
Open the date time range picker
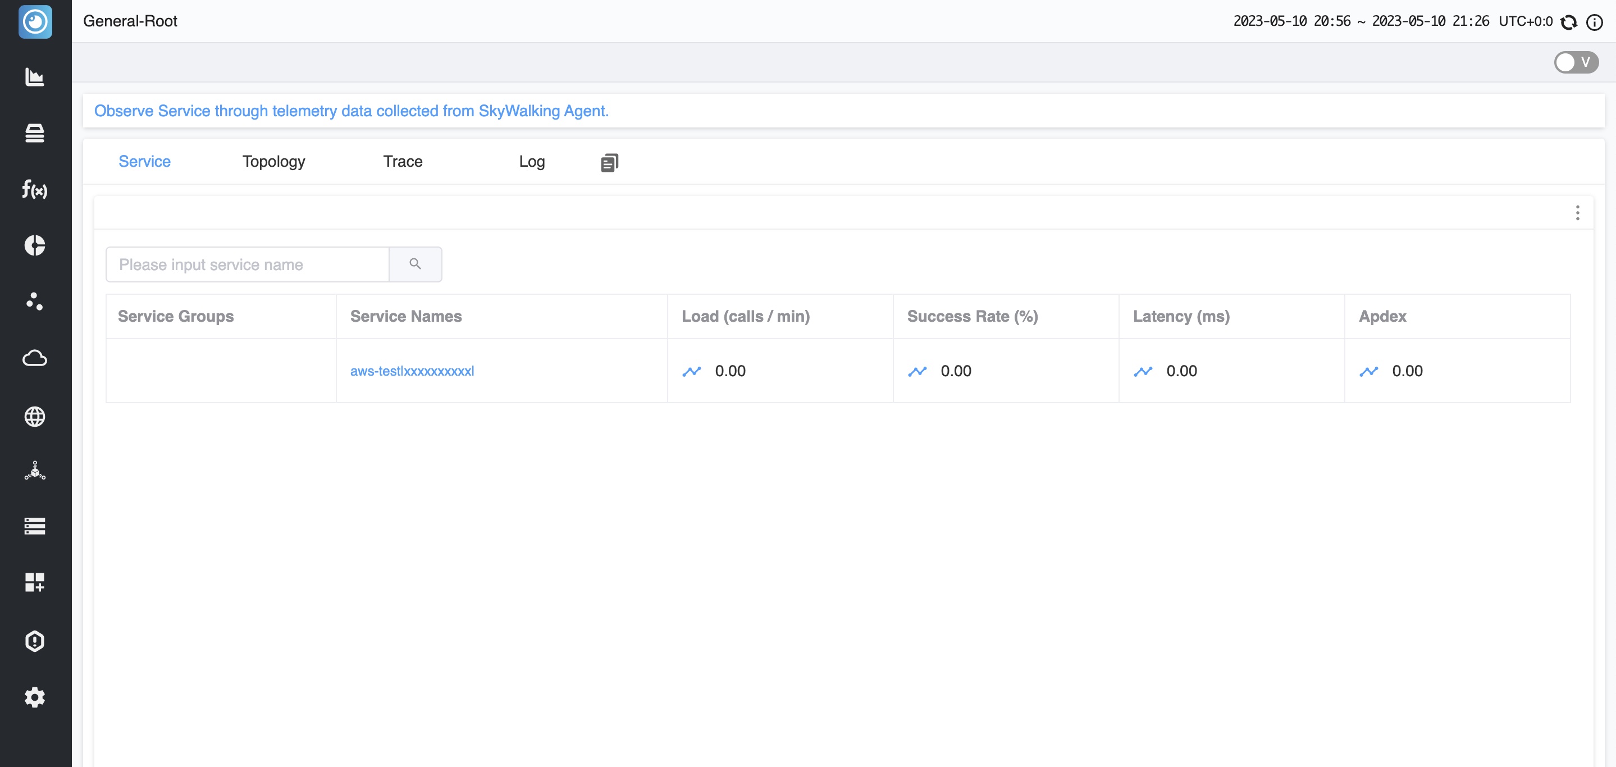click(x=1361, y=21)
